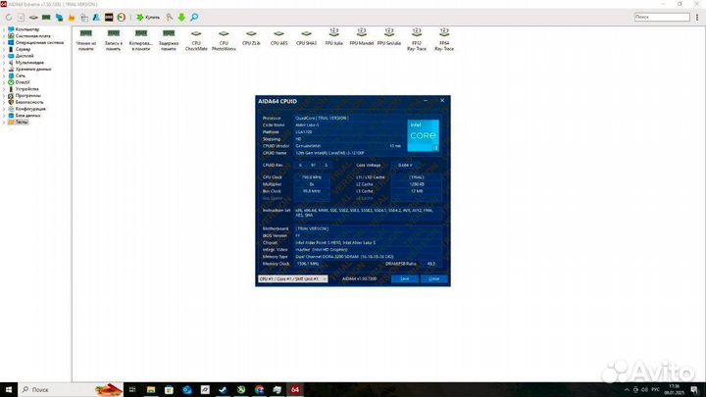Click the flame stability test toolbar icon

pos(72,17)
